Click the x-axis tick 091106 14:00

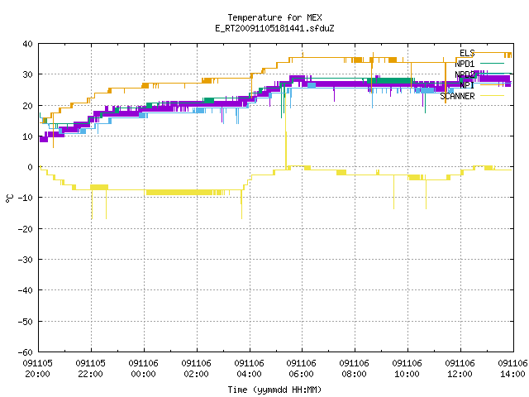pos(512,369)
